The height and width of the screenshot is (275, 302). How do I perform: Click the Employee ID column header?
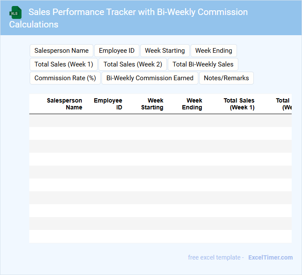coord(108,104)
